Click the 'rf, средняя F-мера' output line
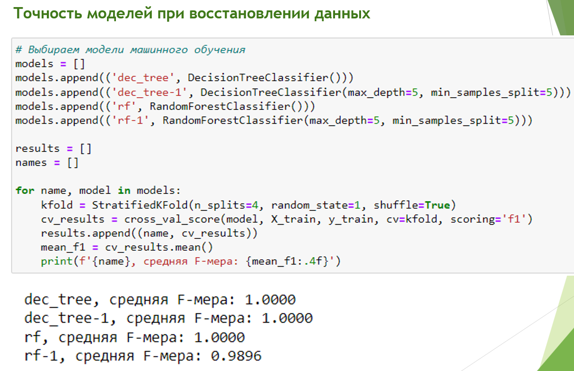The width and height of the screenshot is (574, 371). tap(134, 337)
